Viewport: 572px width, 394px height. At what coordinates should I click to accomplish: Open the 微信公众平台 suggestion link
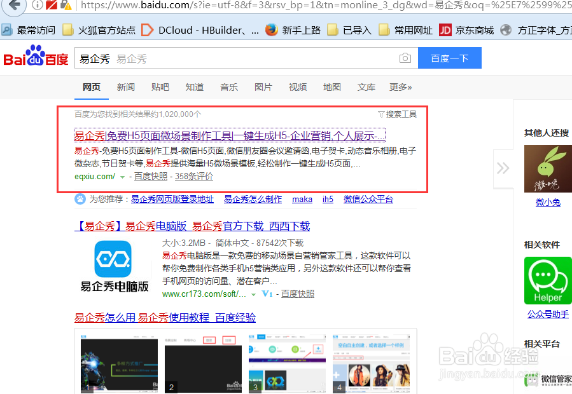coord(368,199)
